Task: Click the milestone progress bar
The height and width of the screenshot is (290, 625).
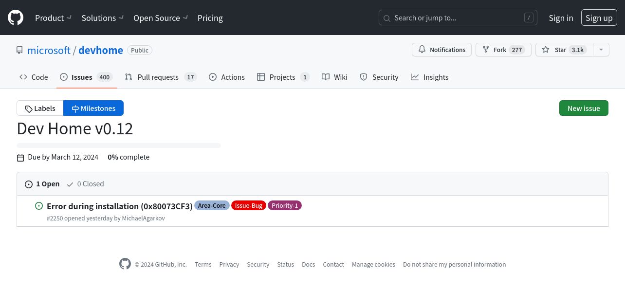Action: click(119, 145)
